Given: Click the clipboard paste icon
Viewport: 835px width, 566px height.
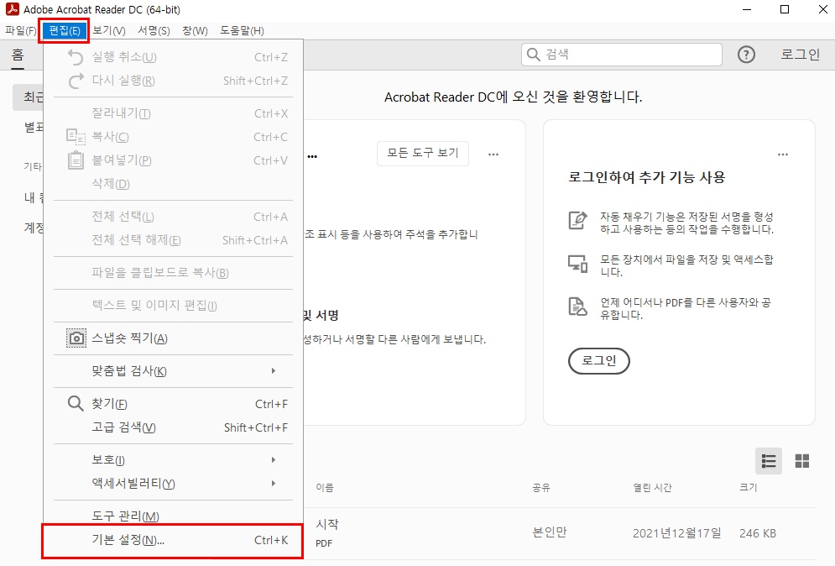Looking at the screenshot, I should click(76, 160).
